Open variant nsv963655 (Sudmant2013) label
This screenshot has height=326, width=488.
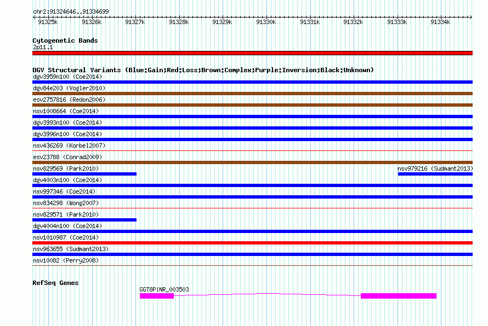pyautogui.click(x=71, y=249)
